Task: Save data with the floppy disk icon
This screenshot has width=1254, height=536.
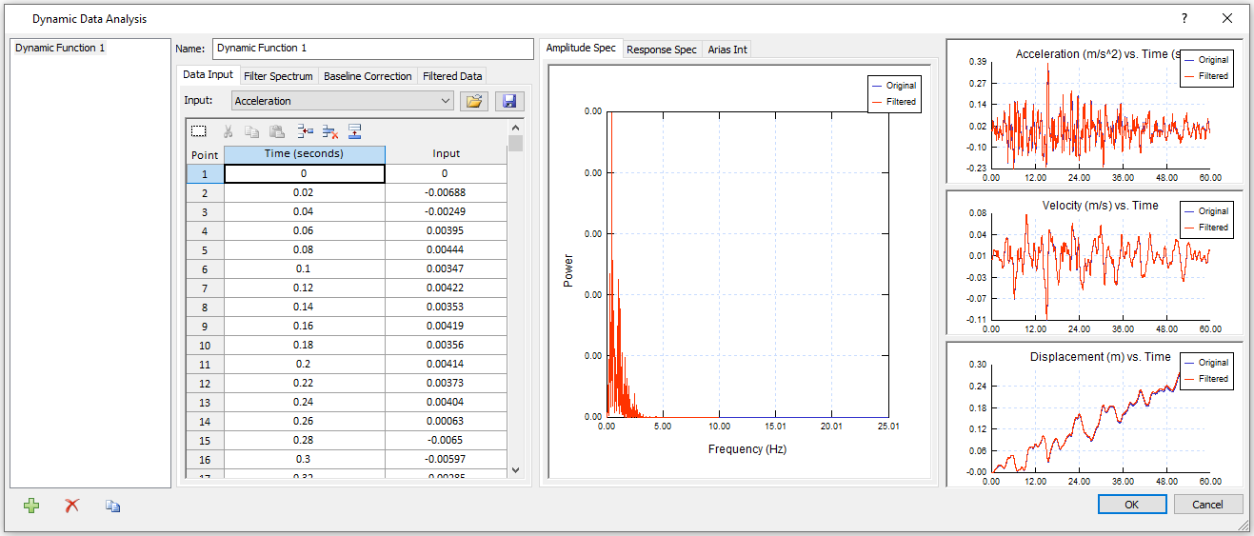Action: [509, 101]
